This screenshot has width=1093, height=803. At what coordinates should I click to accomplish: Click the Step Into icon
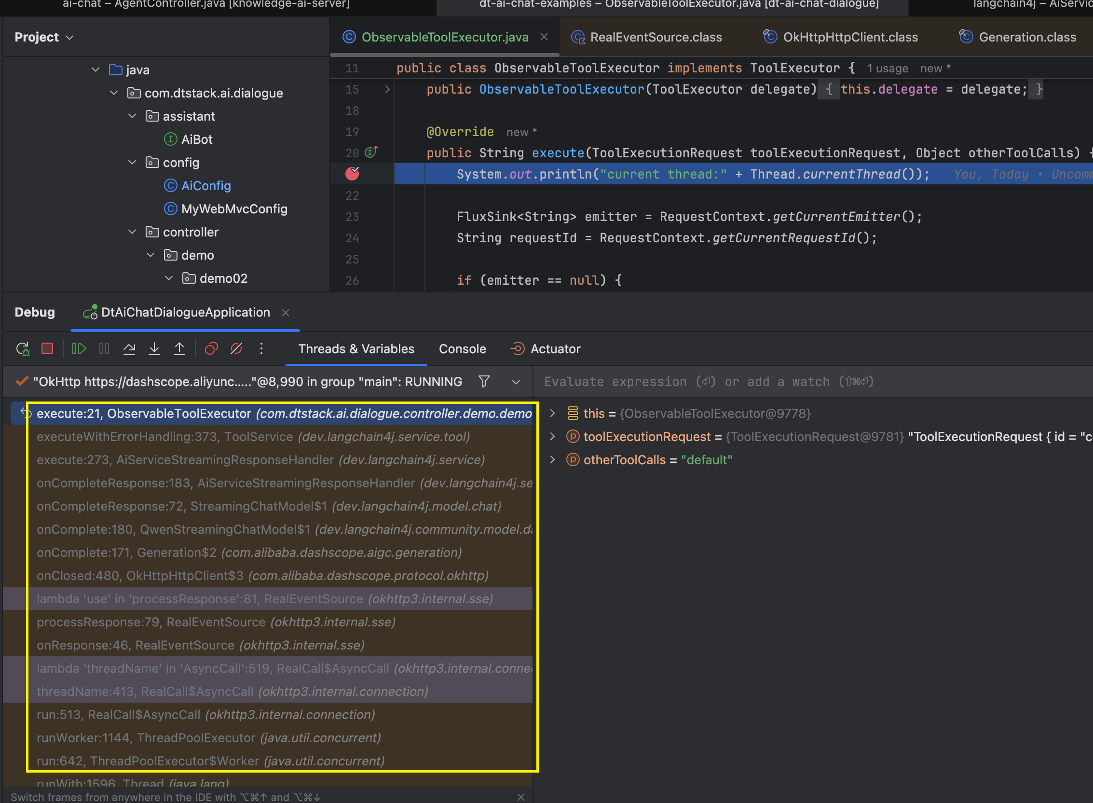tap(154, 349)
